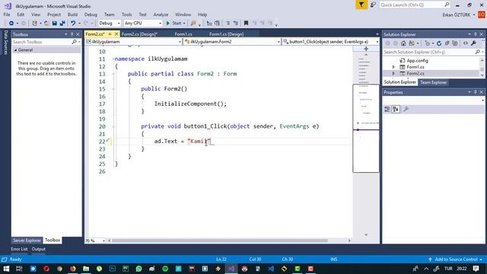Screen dimensions: 487x274
Task: Click the Open File folder icon
Action: click(46, 24)
